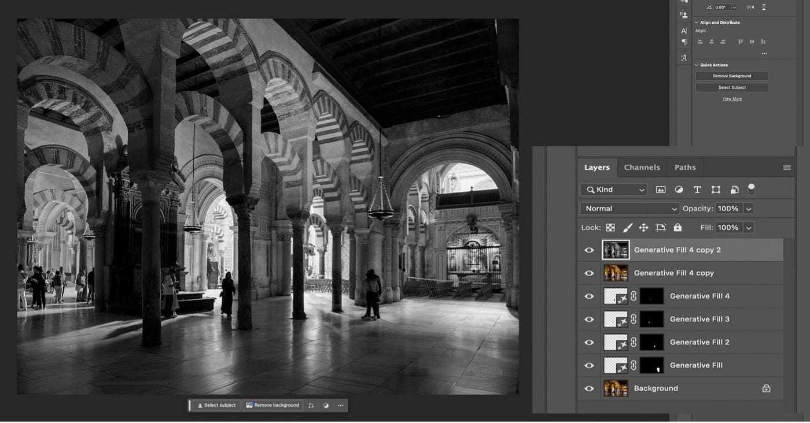Open Character panel icon in side dock
The height and width of the screenshot is (423, 810).
pyautogui.click(x=684, y=31)
